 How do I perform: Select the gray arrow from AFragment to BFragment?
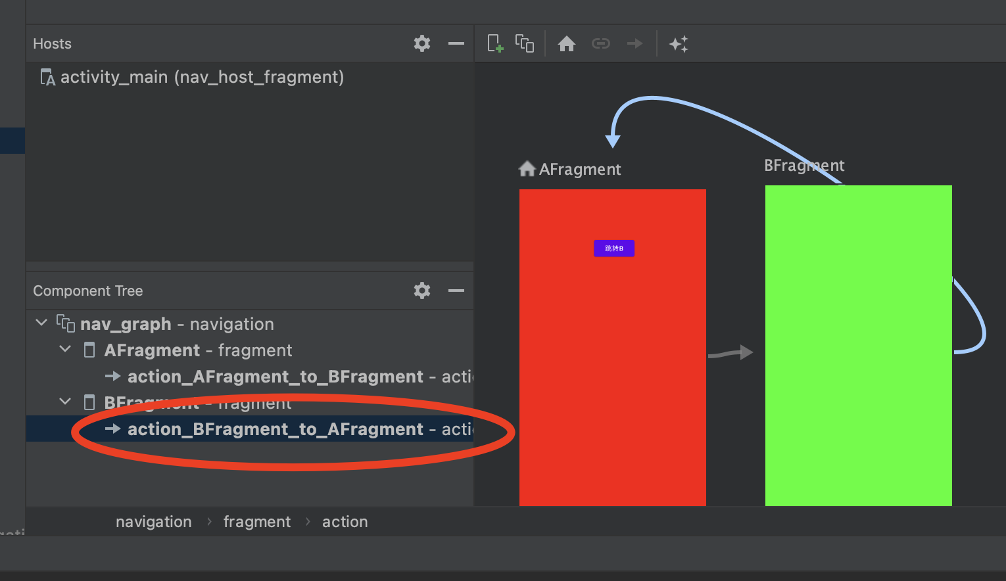point(730,353)
